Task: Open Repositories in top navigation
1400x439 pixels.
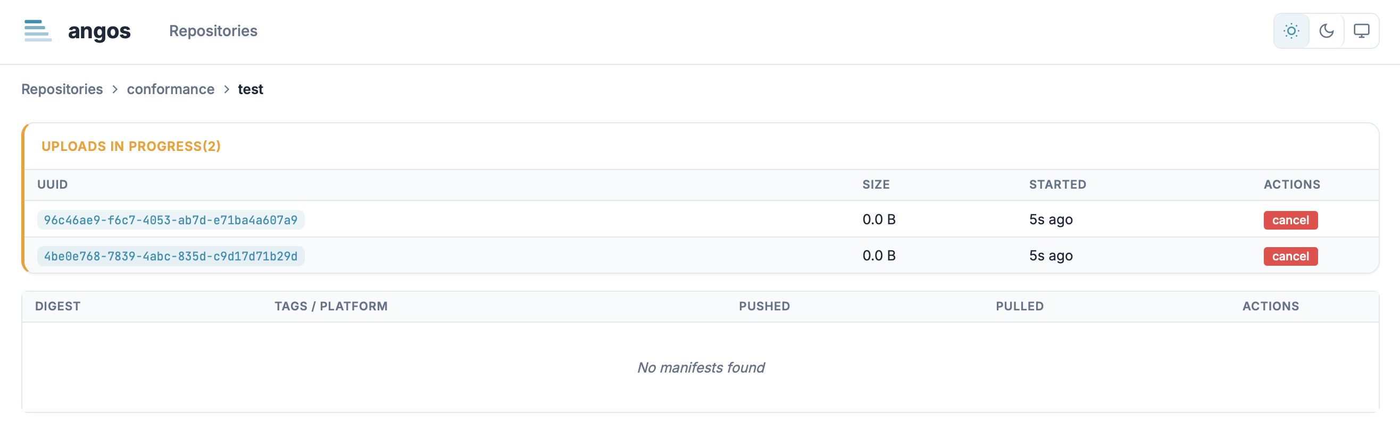Action: [213, 31]
